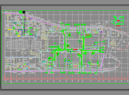This screenshot has height=95, width=129.
Task: Click the red bar in the plan center
Action: tap(75, 49)
